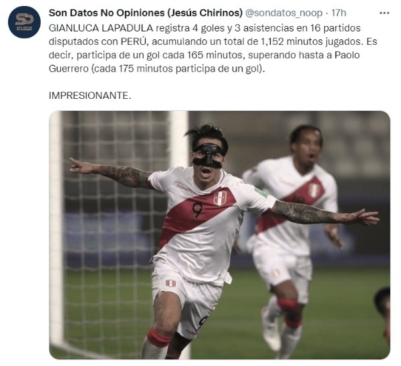Click the black face mask in the photo
This screenshot has width=401, height=366.
[209, 155]
